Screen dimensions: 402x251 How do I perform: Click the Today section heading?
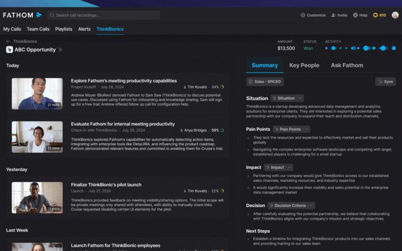click(13, 66)
